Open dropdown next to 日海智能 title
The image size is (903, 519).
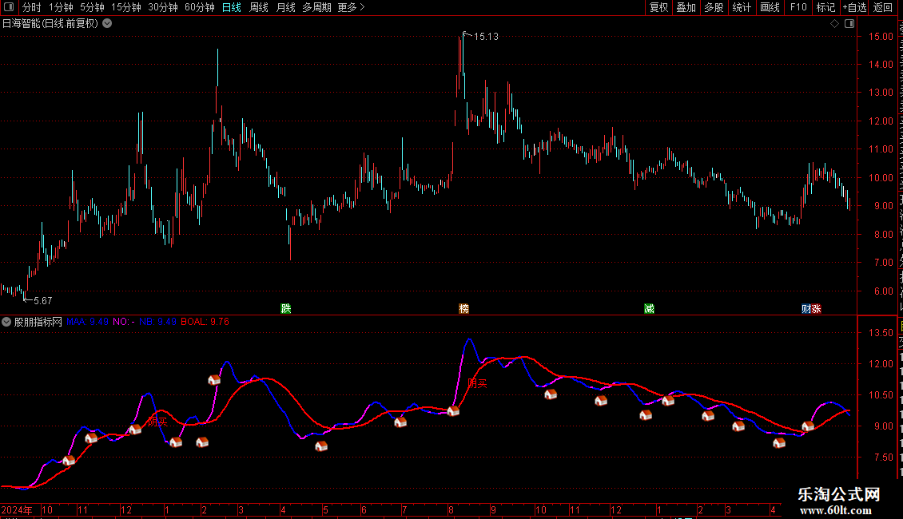tap(107, 24)
